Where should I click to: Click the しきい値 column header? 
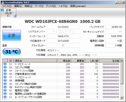[92, 61]
